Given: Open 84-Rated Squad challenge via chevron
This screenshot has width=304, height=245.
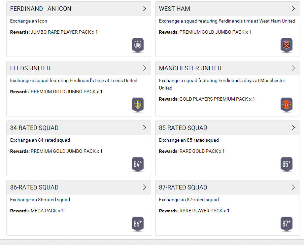Looking at the screenshot, I should pyautogui.click(x=144, y=128).
